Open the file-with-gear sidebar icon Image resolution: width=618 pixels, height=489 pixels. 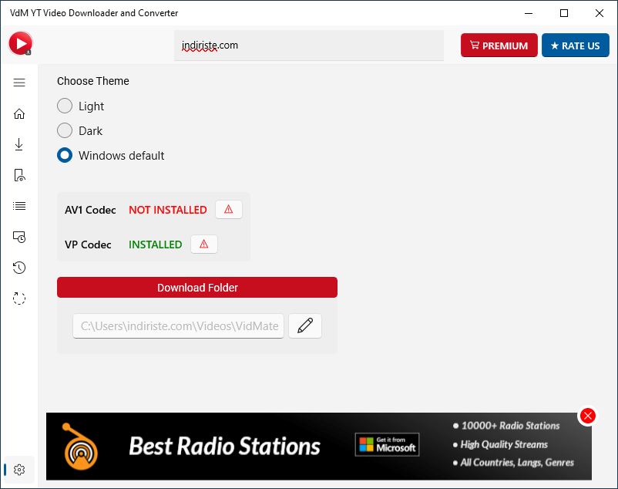tap(19, 175)
